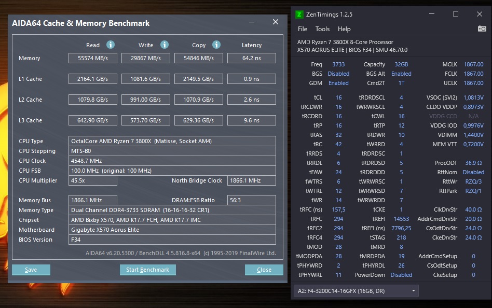
Task: Open the Help menu in ZenTimings
Action: pos(344,29)
